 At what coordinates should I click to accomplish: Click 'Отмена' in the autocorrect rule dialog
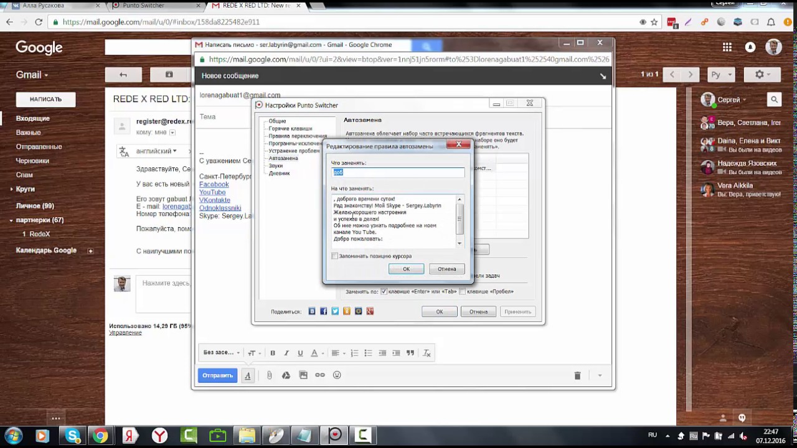(x=446, y=269)
